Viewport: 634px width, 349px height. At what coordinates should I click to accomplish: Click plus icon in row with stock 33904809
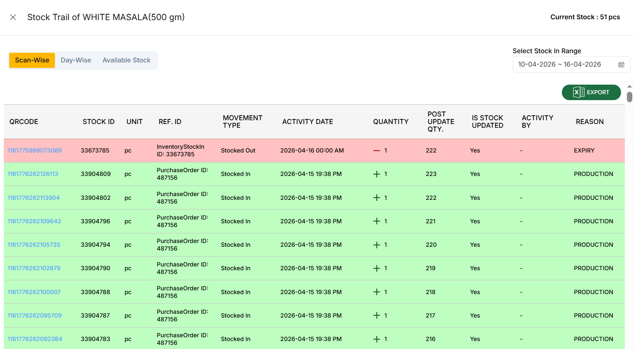point(377,174)
